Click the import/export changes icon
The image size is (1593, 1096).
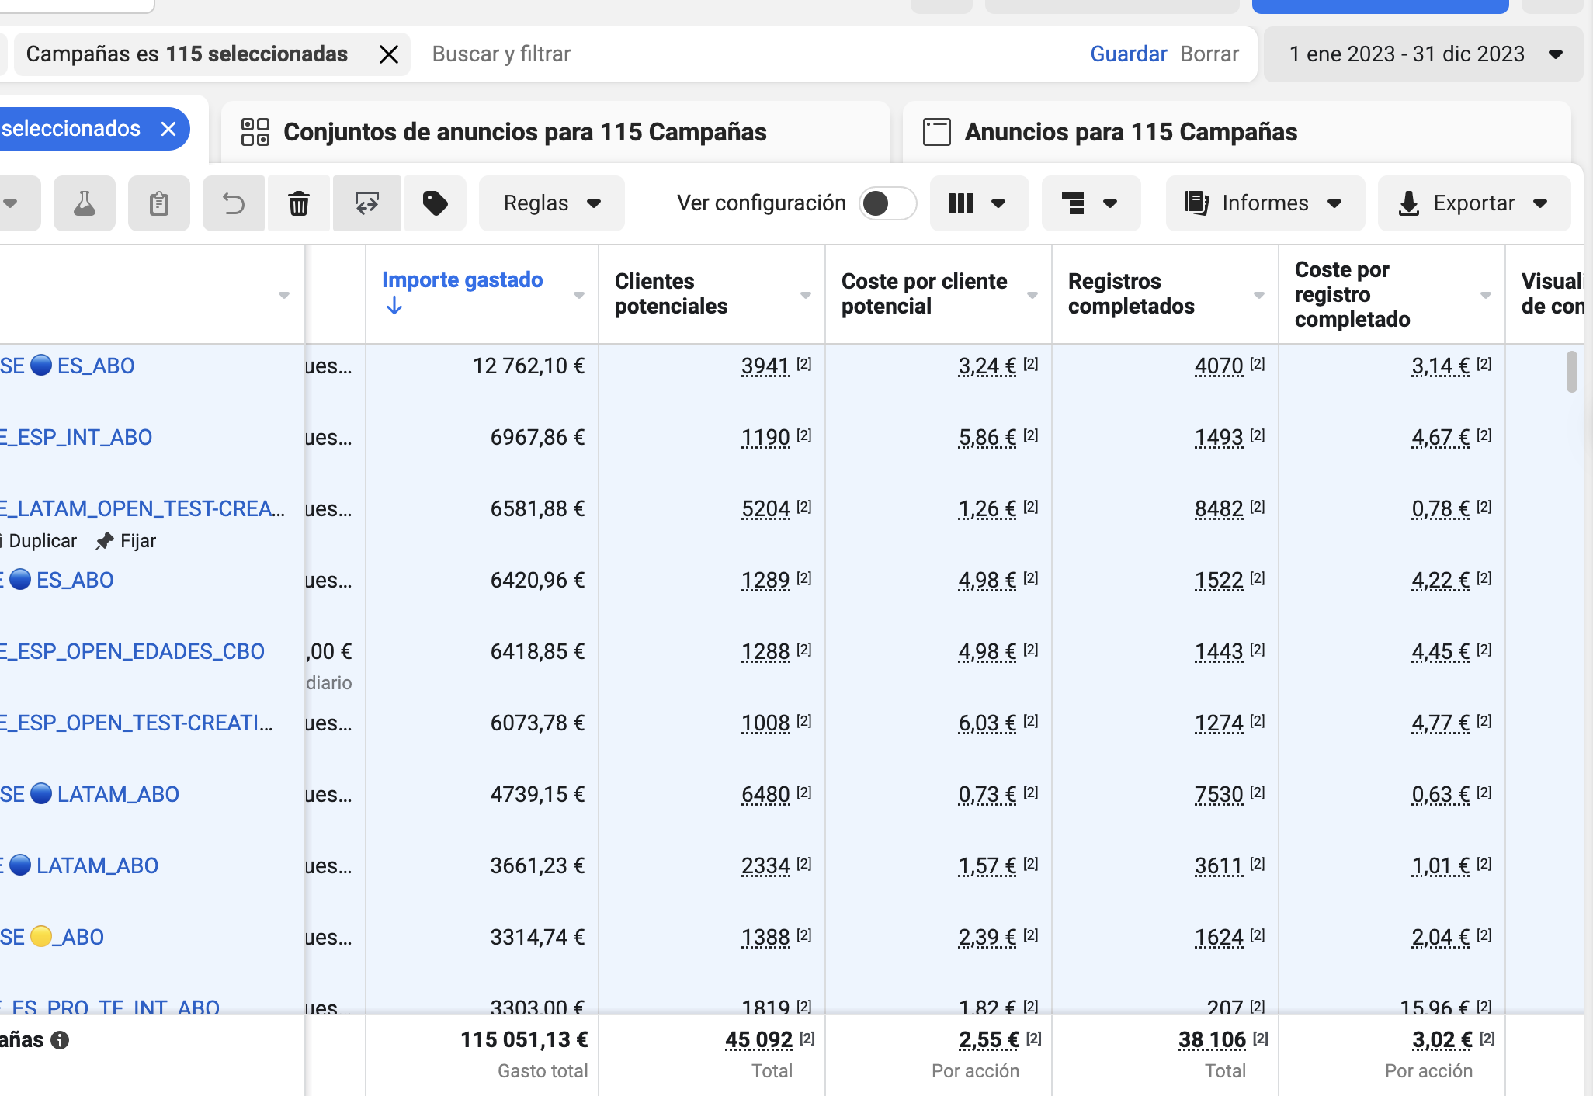pos(366,203)
